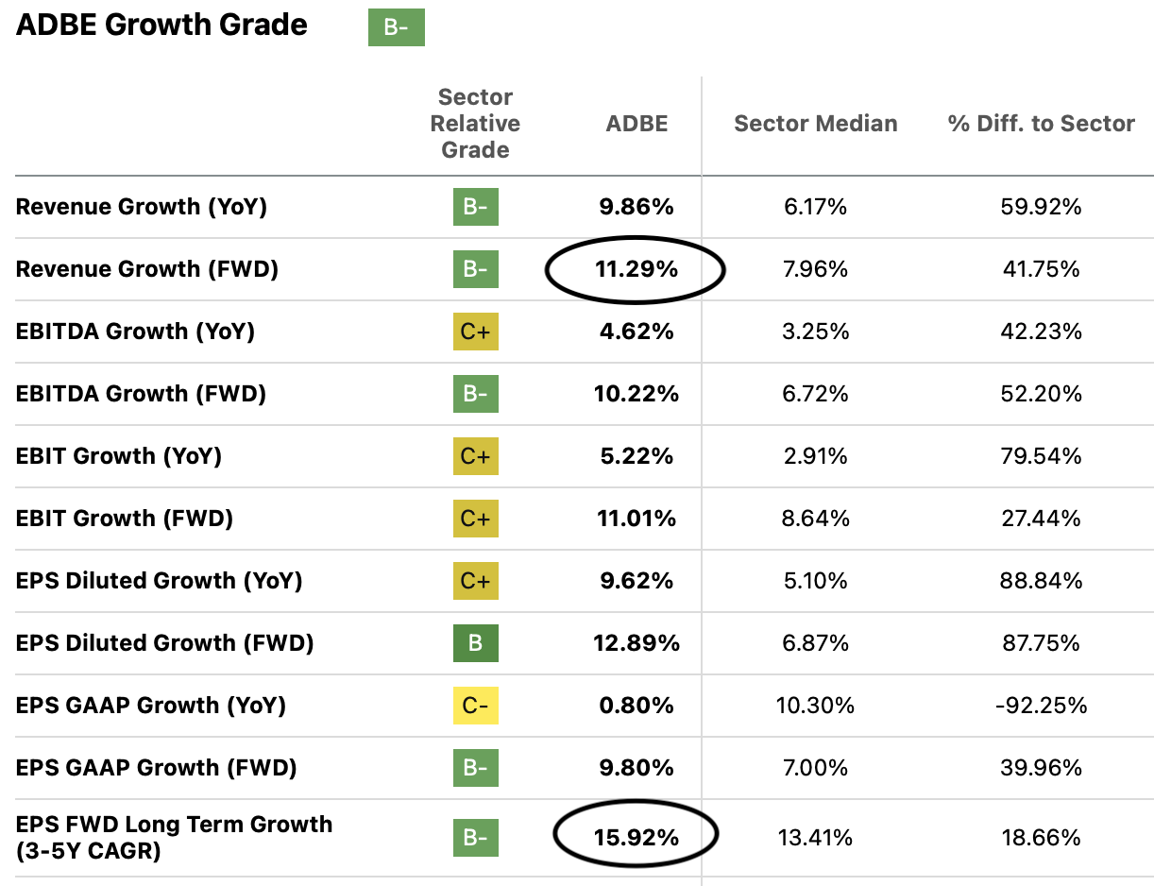Open the Revenue Growth (FWD) metric link

[x=147, y=269]
